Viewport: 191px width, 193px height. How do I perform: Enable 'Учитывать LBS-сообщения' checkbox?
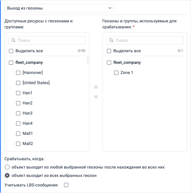point(66,185)
